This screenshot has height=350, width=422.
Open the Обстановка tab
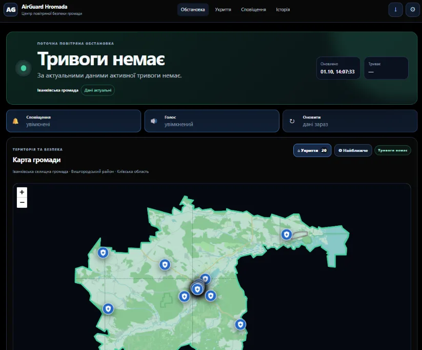coord(193,10)
